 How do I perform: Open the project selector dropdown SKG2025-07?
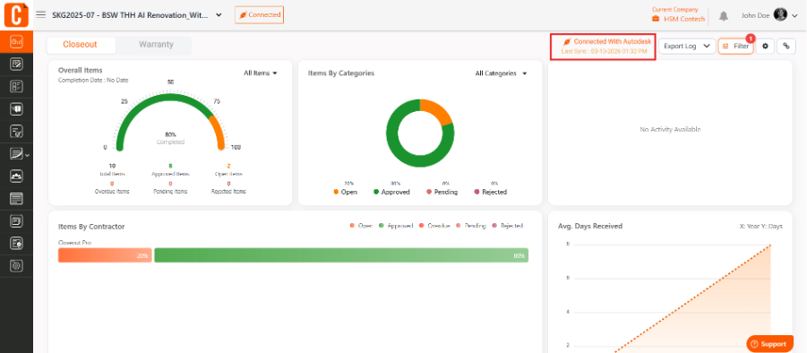click(x=137, y=15)
